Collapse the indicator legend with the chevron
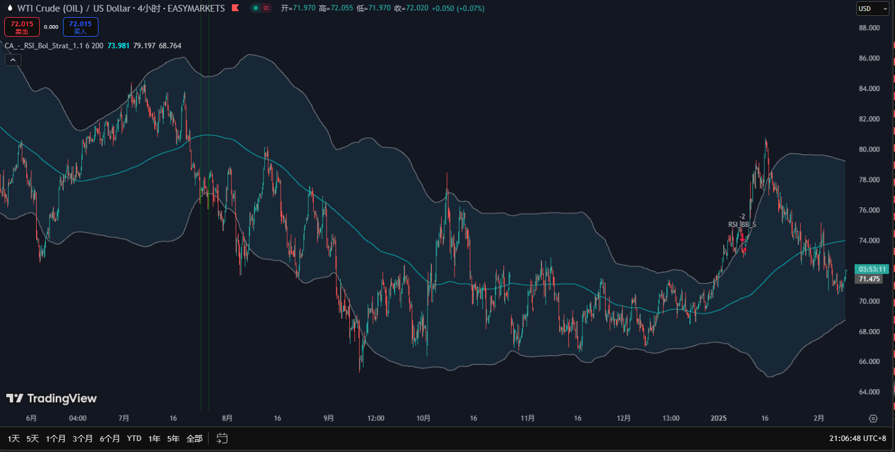Viewport: 895px width, 452px height. pyautogui.click(x=13, y=60)
